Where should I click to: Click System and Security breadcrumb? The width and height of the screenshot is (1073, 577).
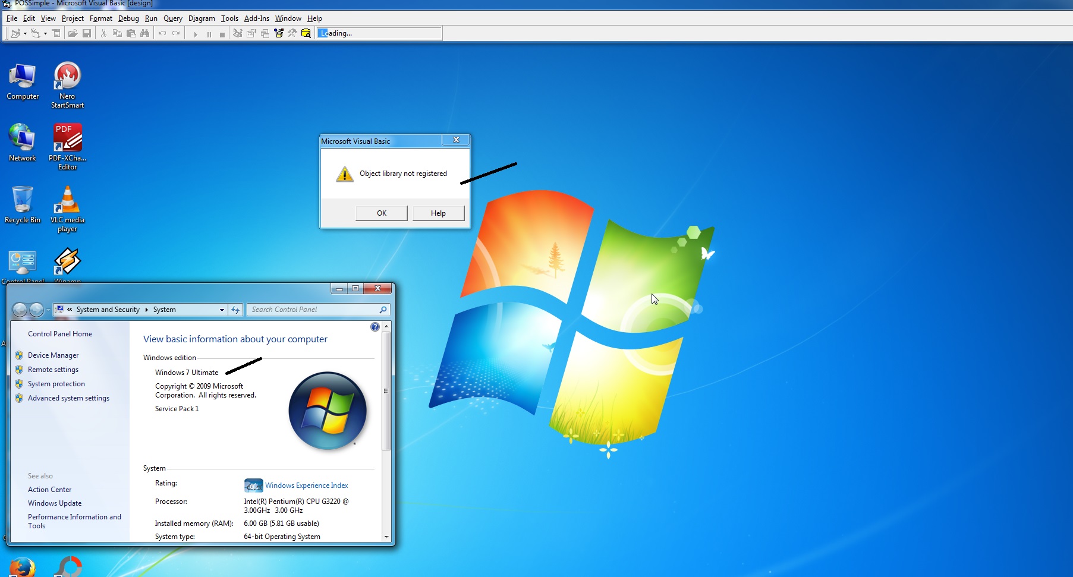[108, 310]
